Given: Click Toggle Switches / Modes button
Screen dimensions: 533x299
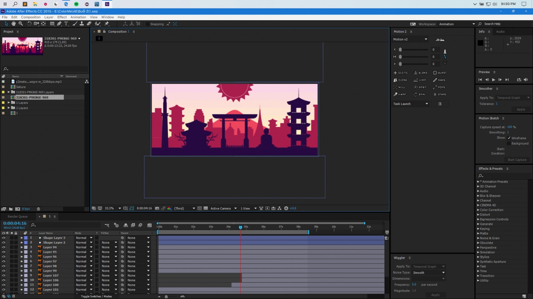Looking at the screenshot, I should (96, 297).
